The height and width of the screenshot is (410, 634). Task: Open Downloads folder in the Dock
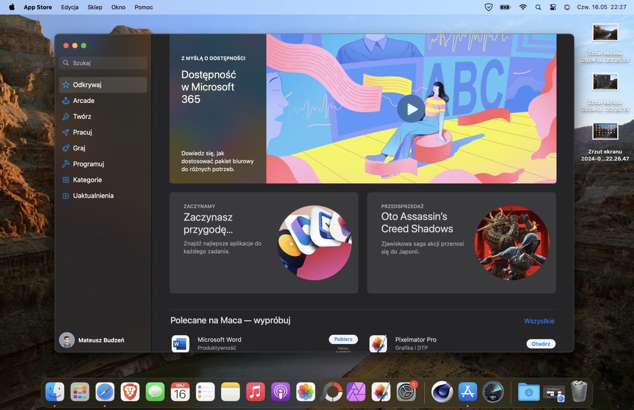pos(529,392)
